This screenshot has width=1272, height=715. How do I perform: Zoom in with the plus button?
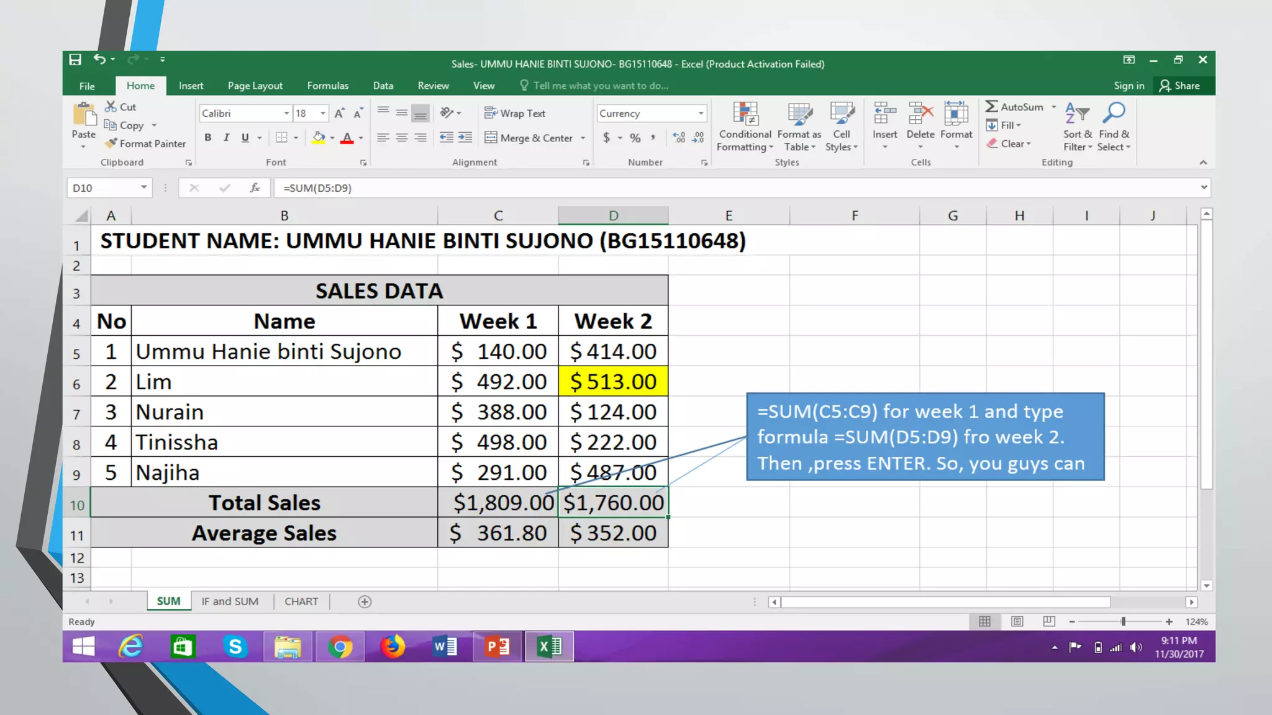(x=1169, y=621)
